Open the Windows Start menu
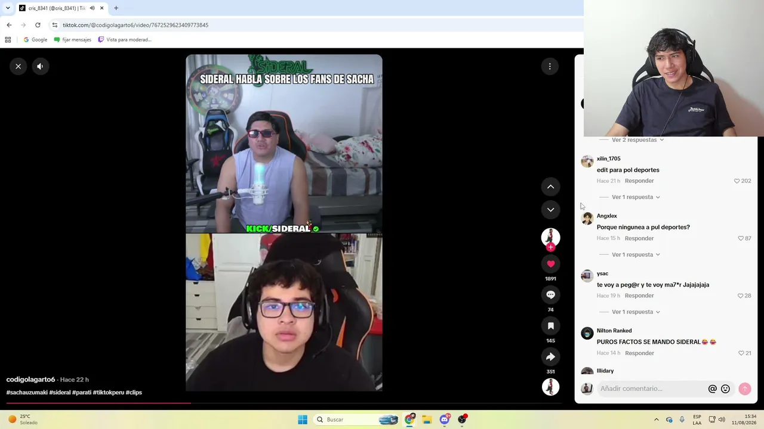The width and height of the screenshot is (764, 429). (x=303, y=419)
